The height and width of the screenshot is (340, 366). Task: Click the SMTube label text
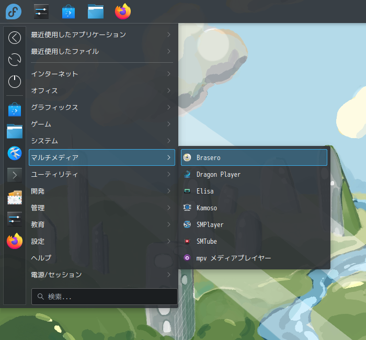pos(207,241)
